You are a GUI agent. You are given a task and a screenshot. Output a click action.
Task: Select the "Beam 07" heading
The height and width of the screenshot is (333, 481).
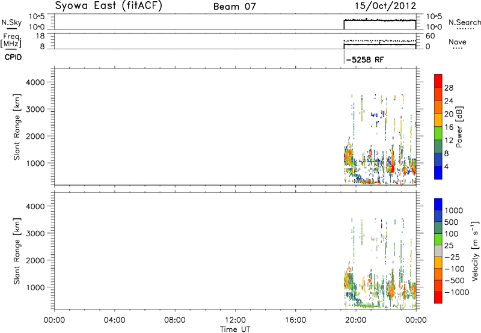point(234,7)
